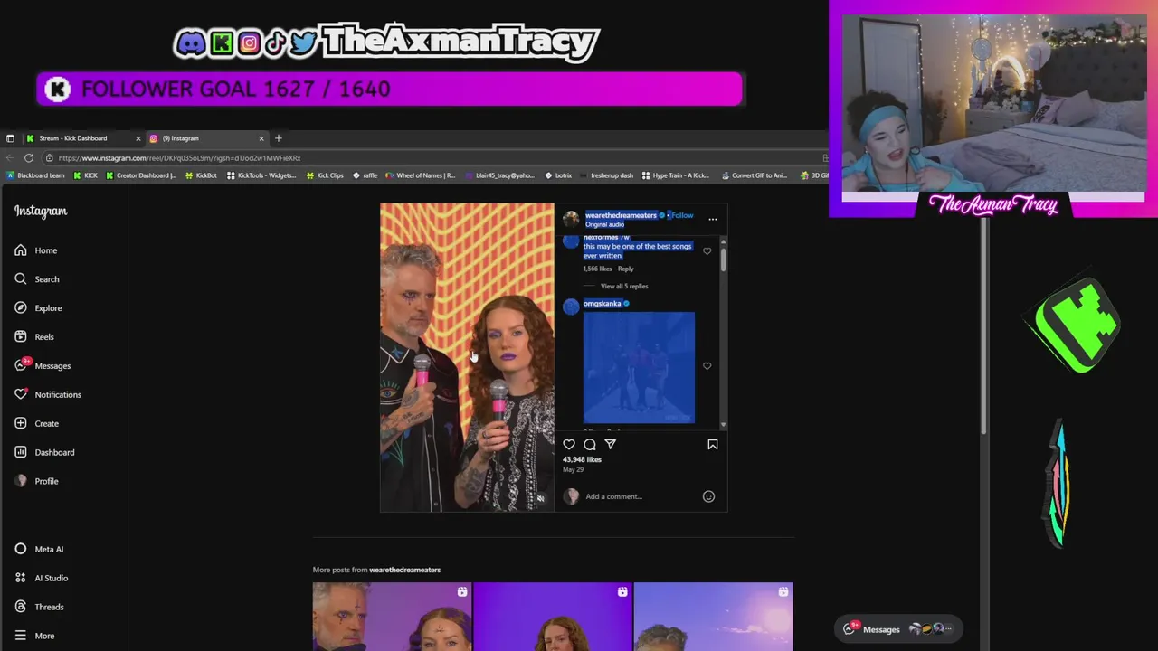Open the professional Dashboard
The width and height of the screenshot is (1158, 651).
click(44, 452)
